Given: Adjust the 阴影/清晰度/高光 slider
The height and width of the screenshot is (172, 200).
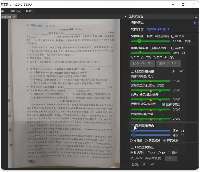Looking at the screenshot, I should click(x=151, y=81).
